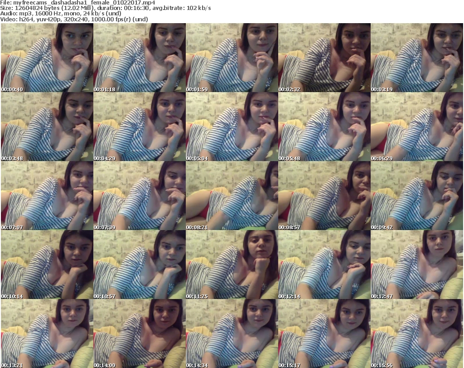This screenshot has width=464, height=368.
Task: Open the frame at 00:09:42
Action: [417, 196]
